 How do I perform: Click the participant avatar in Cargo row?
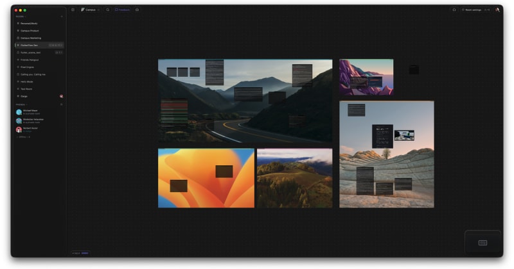(x=61, y=97)
